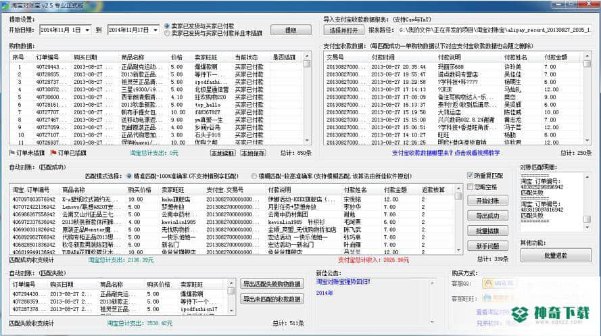601x336 pixels.
Task: Select 购物数据 row 三星i9300
Action: tap(156, 89)
